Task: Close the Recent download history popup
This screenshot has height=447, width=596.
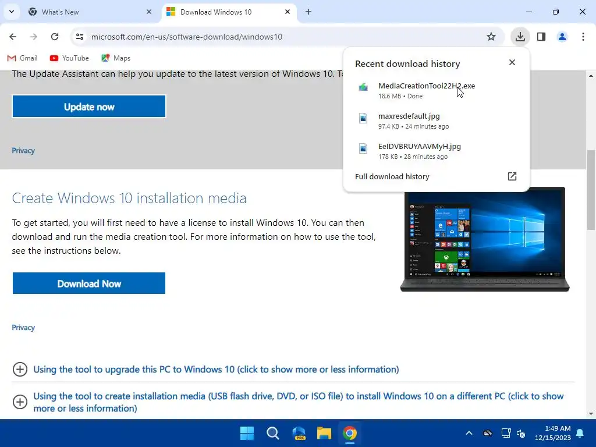Action: 512,62
